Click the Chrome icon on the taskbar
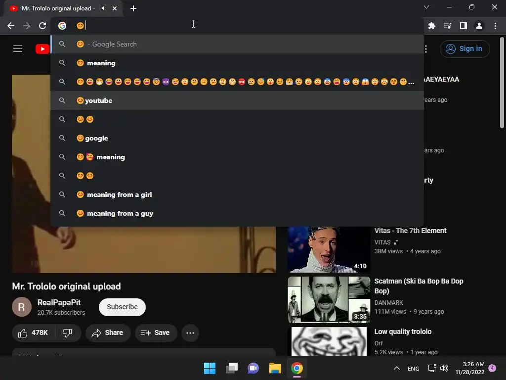Image resolution: width=506 pixels, height=380 pixels. pos(297,368)
